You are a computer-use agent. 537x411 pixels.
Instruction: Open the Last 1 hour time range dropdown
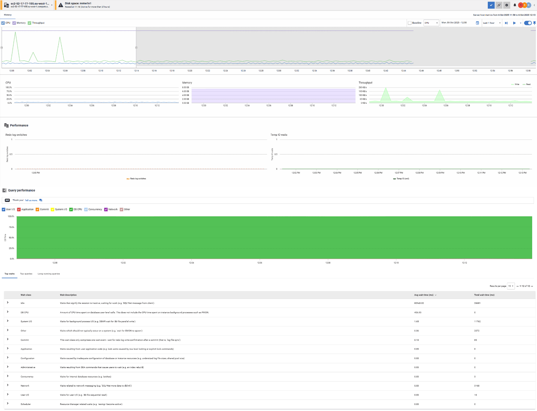tap(492, 23)
